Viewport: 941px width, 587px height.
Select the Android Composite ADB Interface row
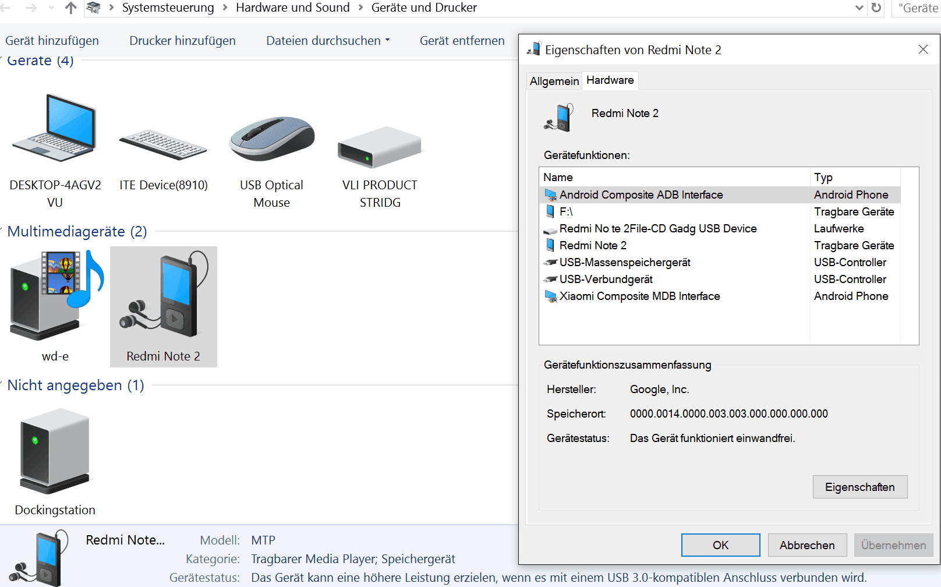pyautogui.click(x=720, y=195)
